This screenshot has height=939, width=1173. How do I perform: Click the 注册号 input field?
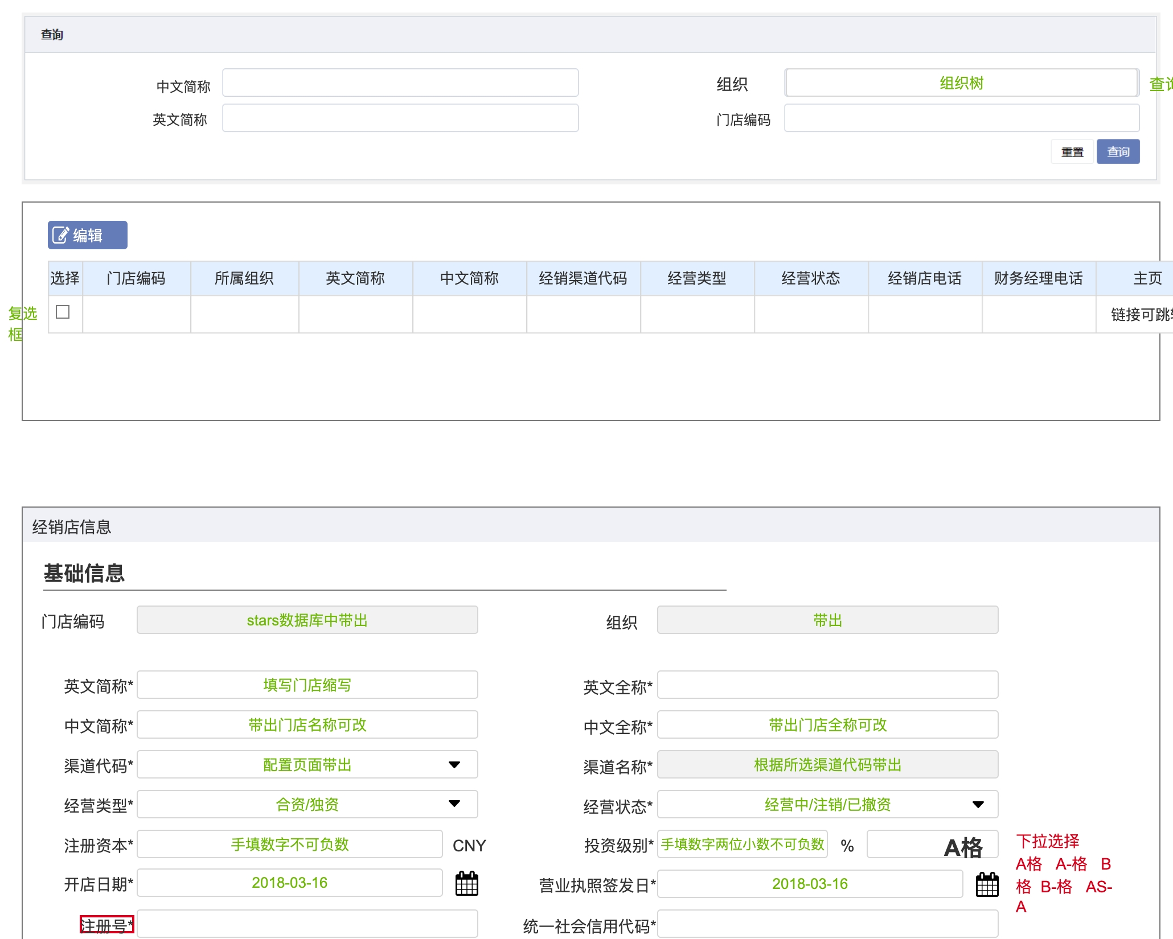[307, 924]
